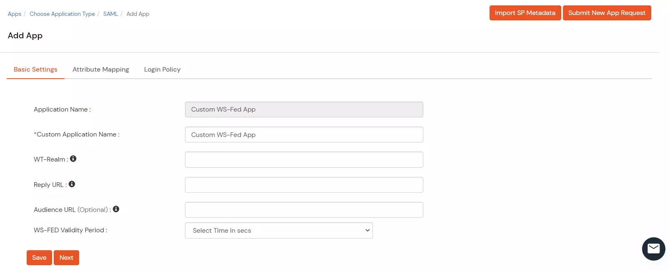Open the mail chat widget

click(x=653, y=249)
